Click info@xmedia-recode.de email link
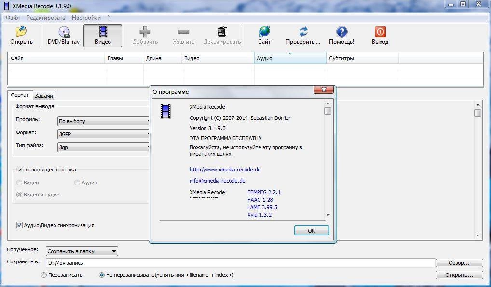This screenshot has height=287, width=491. (x=218, y=181)
